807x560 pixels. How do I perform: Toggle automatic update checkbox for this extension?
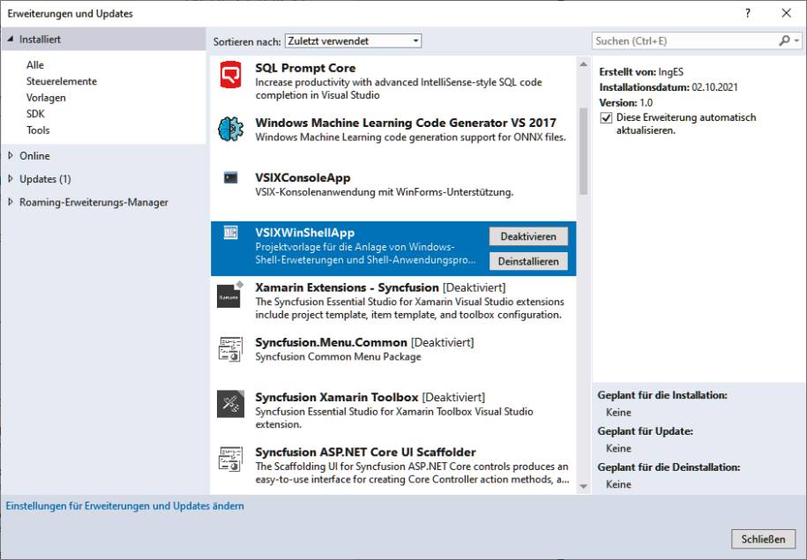pos(606,118)
